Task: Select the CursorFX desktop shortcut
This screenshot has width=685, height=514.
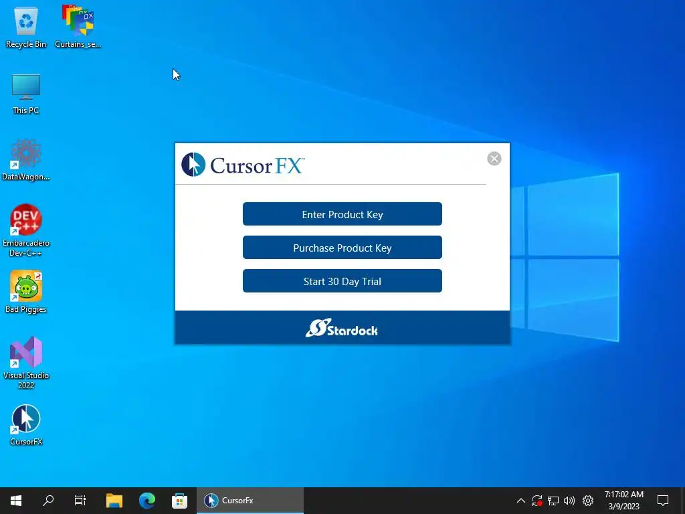Action: pyautogui.click(x=26, y=425)
